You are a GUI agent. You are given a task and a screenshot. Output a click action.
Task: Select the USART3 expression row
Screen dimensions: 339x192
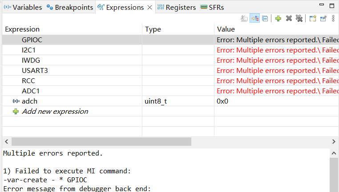pyautogui.click(x=170, y=70)
